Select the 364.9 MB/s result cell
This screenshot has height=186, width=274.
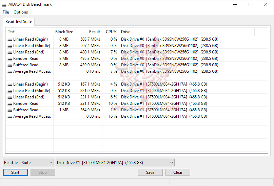[x=90, y=110]
